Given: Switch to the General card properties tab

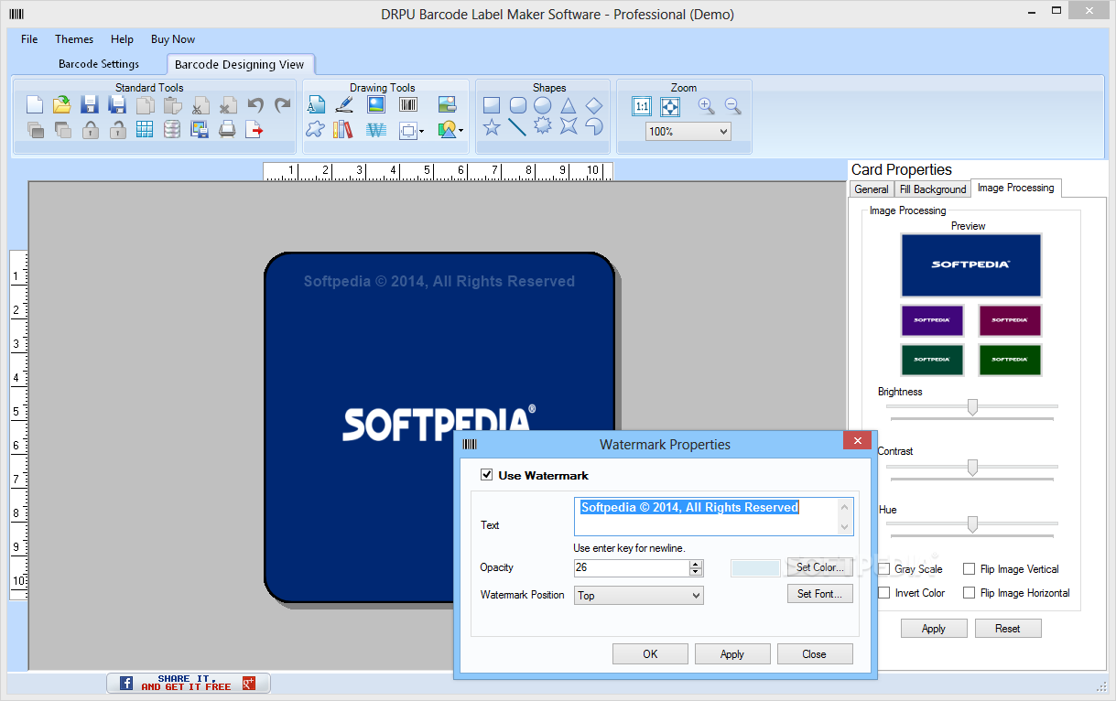Looking at the screenshot, I should (x=872, y=189).
